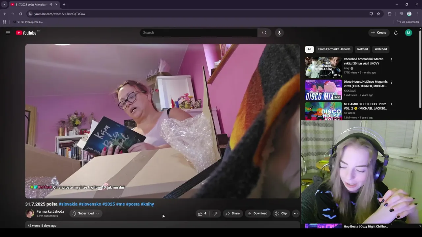The image size is (422, 237).
Task: Open the apps grid in bookmarks bar
Action: pos(4,22)
